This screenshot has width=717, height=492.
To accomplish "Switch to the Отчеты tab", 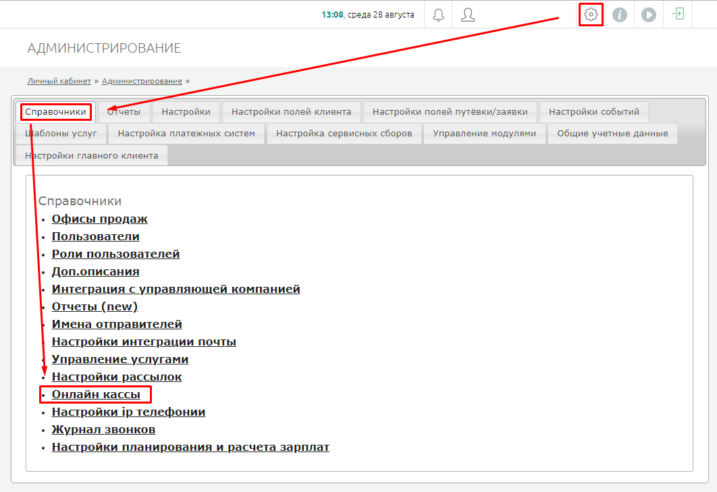I will [x=124, y=111].
